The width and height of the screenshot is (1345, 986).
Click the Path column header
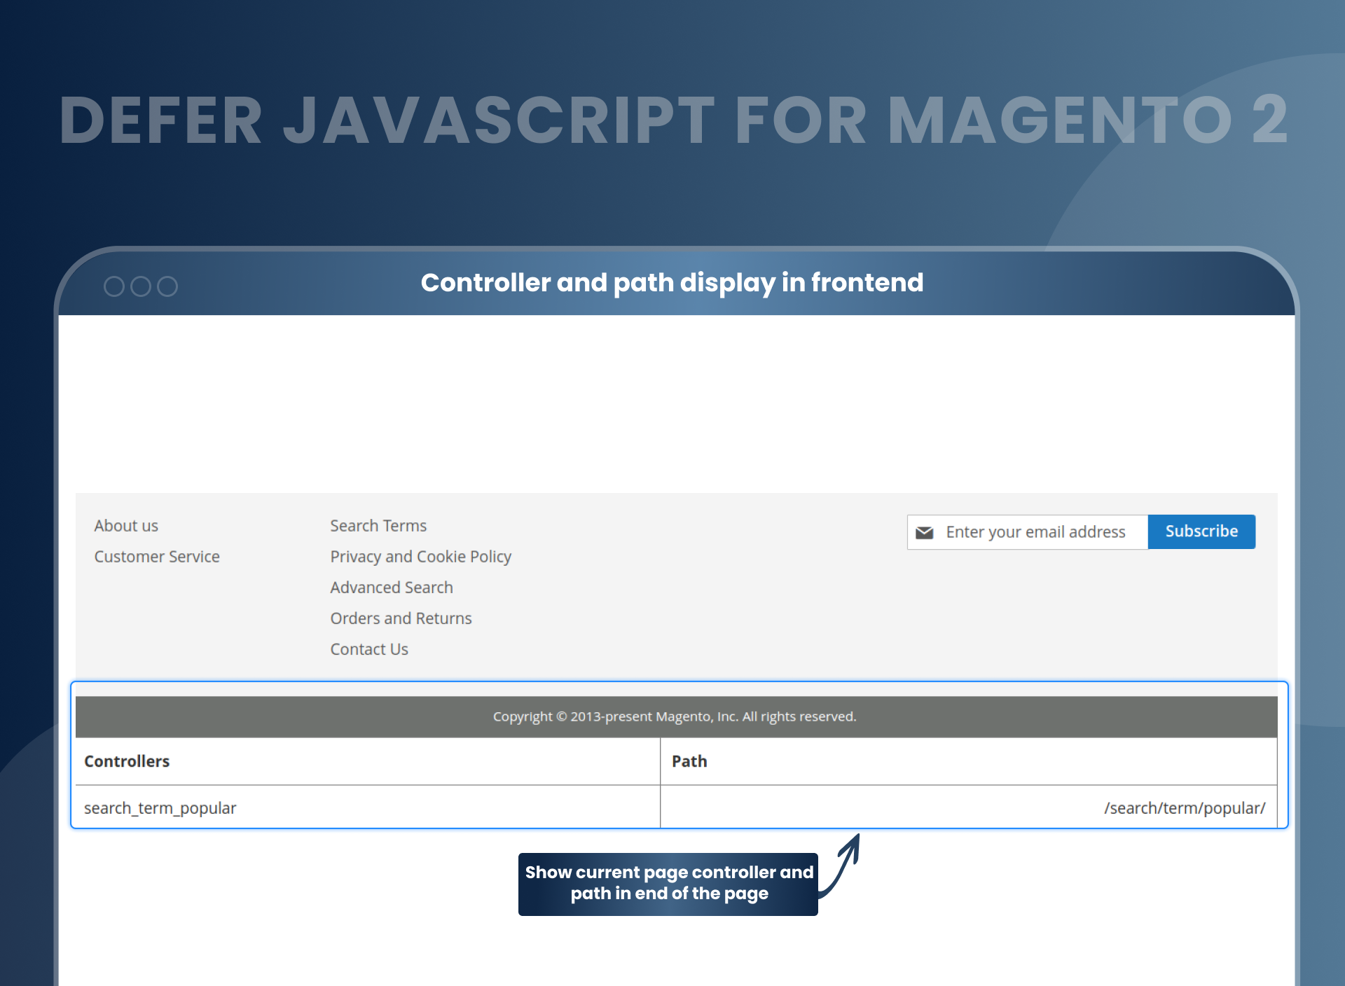click(969, 761)
